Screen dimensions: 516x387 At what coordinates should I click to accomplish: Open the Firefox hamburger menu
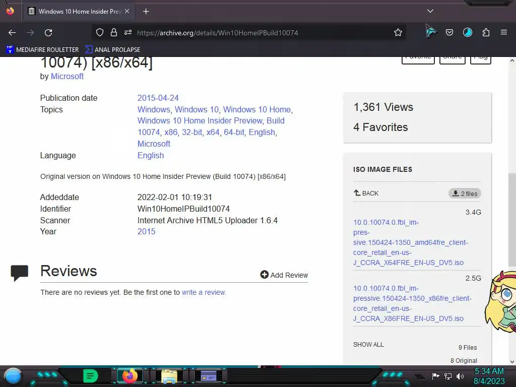pos(504,32)
